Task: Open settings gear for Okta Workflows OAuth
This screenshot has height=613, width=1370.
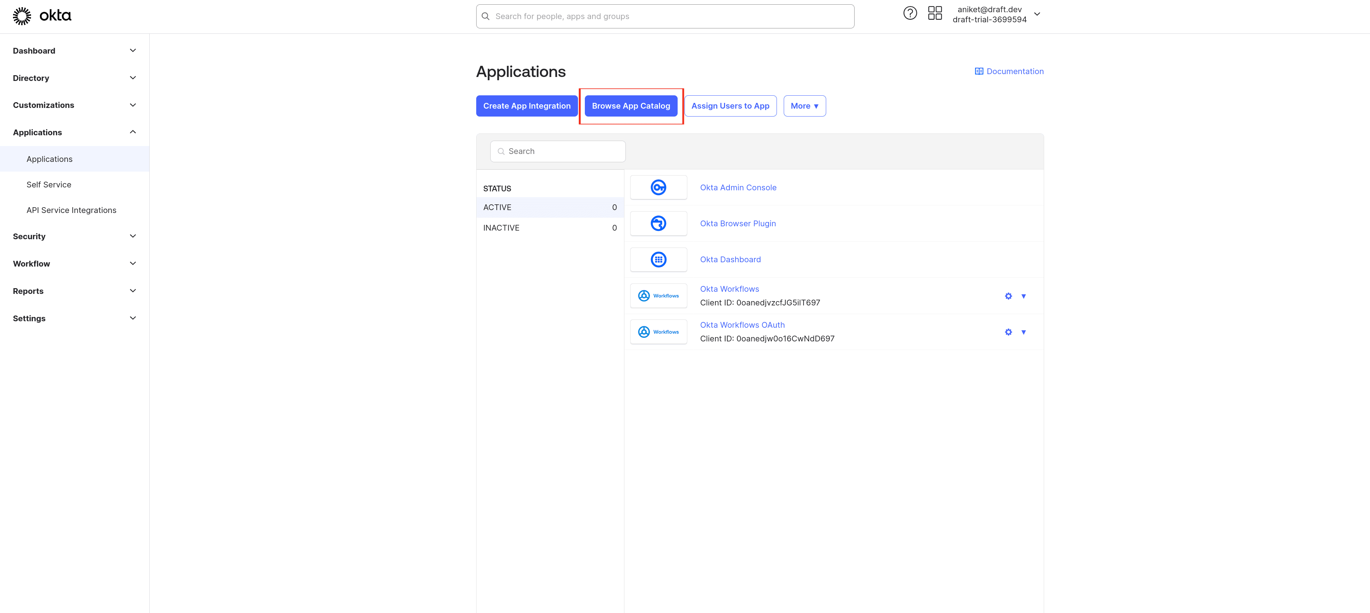Action: [x=1009, y=332]
